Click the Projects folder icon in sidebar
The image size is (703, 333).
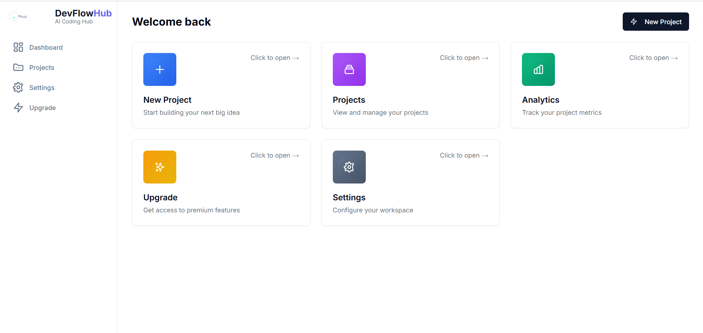click(18, 67)
